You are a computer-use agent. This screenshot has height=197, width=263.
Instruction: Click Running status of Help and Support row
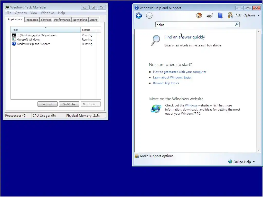point(87,44)
